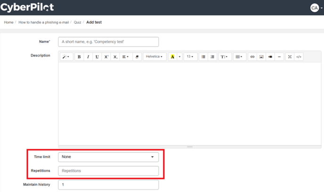Screen dimensions: 324x192
Task: Open paragraph alignment dropdown
Action: pyautogui.click(x=125, y=57)
